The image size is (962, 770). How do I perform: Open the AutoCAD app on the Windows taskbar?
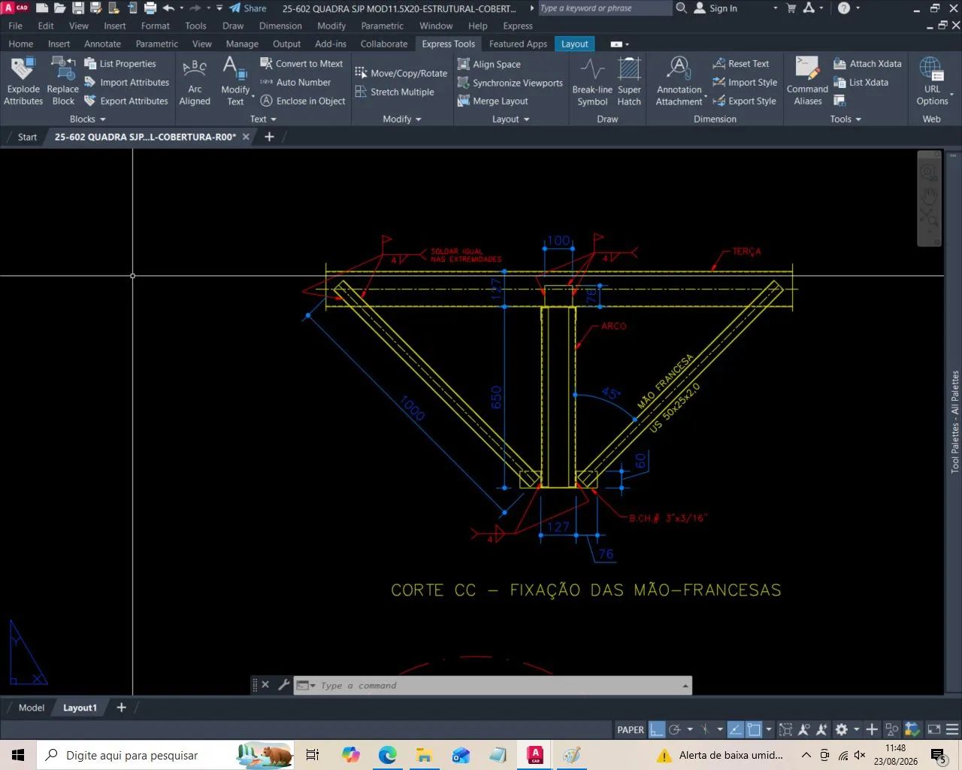535,755
